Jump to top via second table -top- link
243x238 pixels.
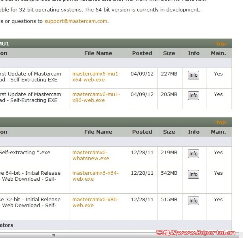pyautogui.click(x=221, y=123)
